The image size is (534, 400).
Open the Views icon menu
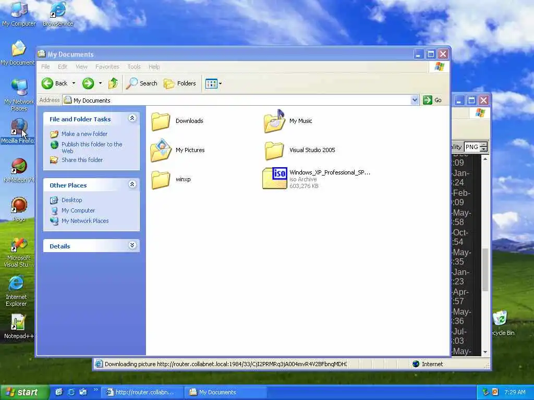pos(213,83)
